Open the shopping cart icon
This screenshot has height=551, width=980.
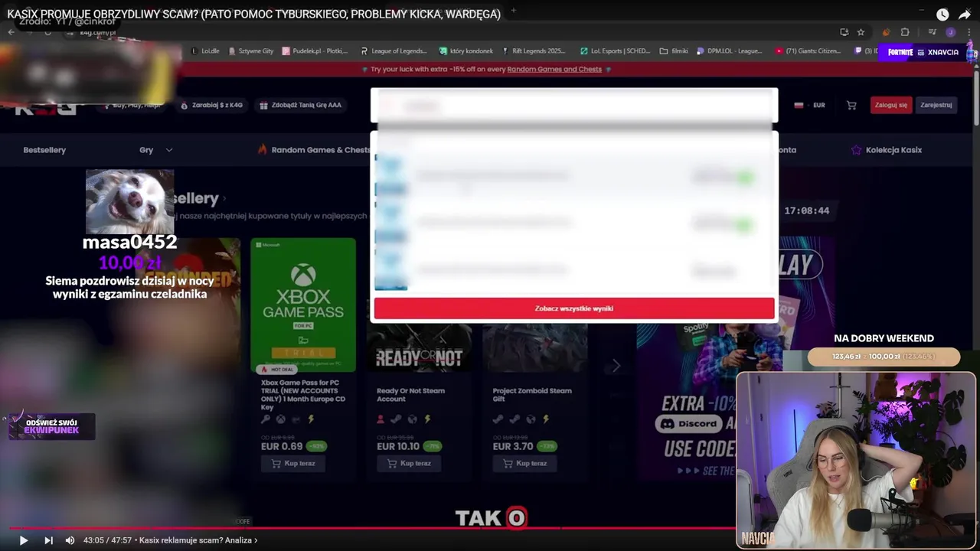851,105
